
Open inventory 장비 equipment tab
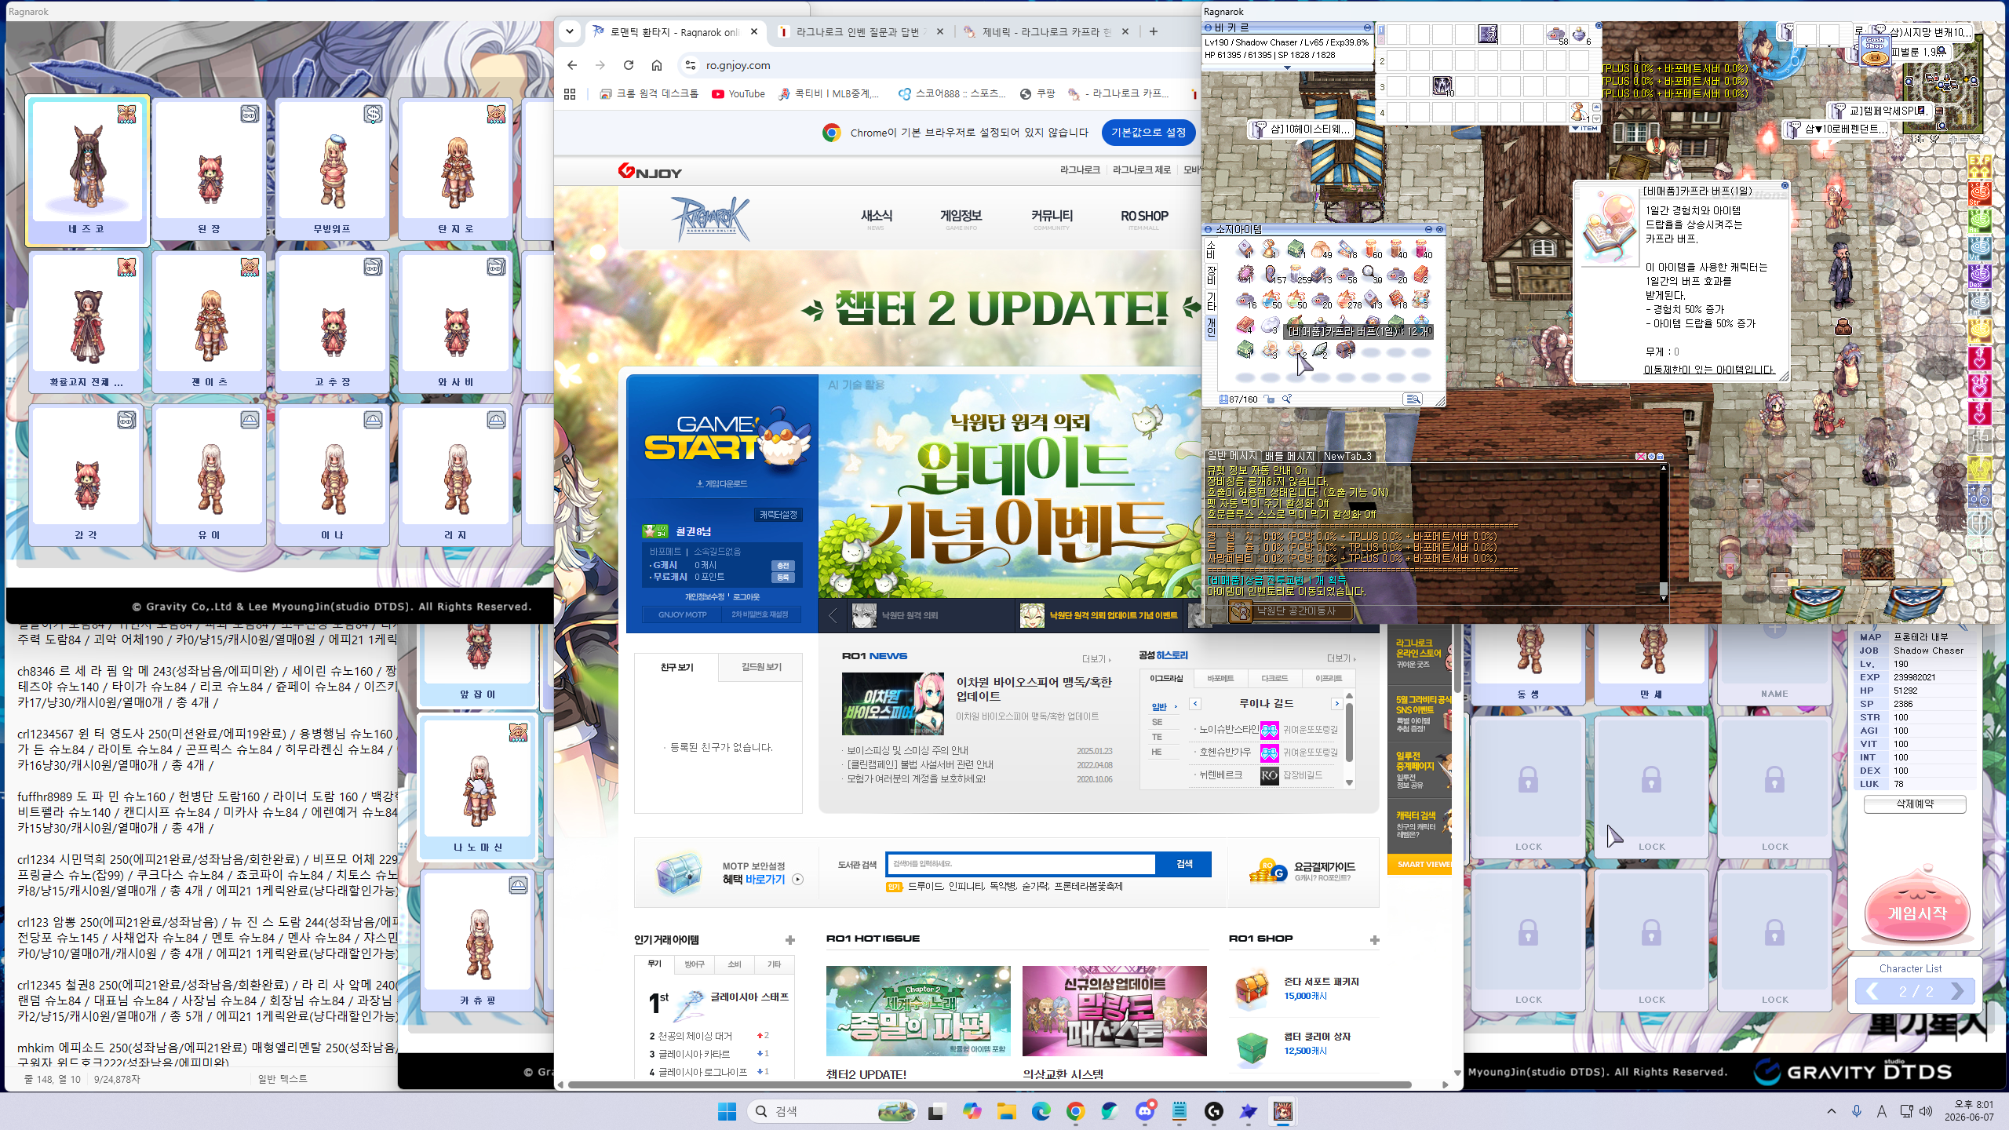1211,275
